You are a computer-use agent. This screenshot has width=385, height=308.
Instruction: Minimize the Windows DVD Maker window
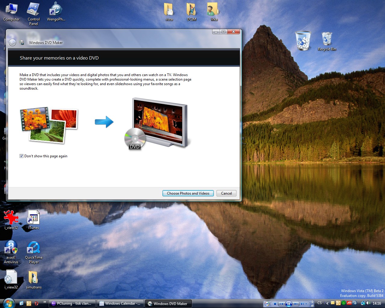point(216,32)
